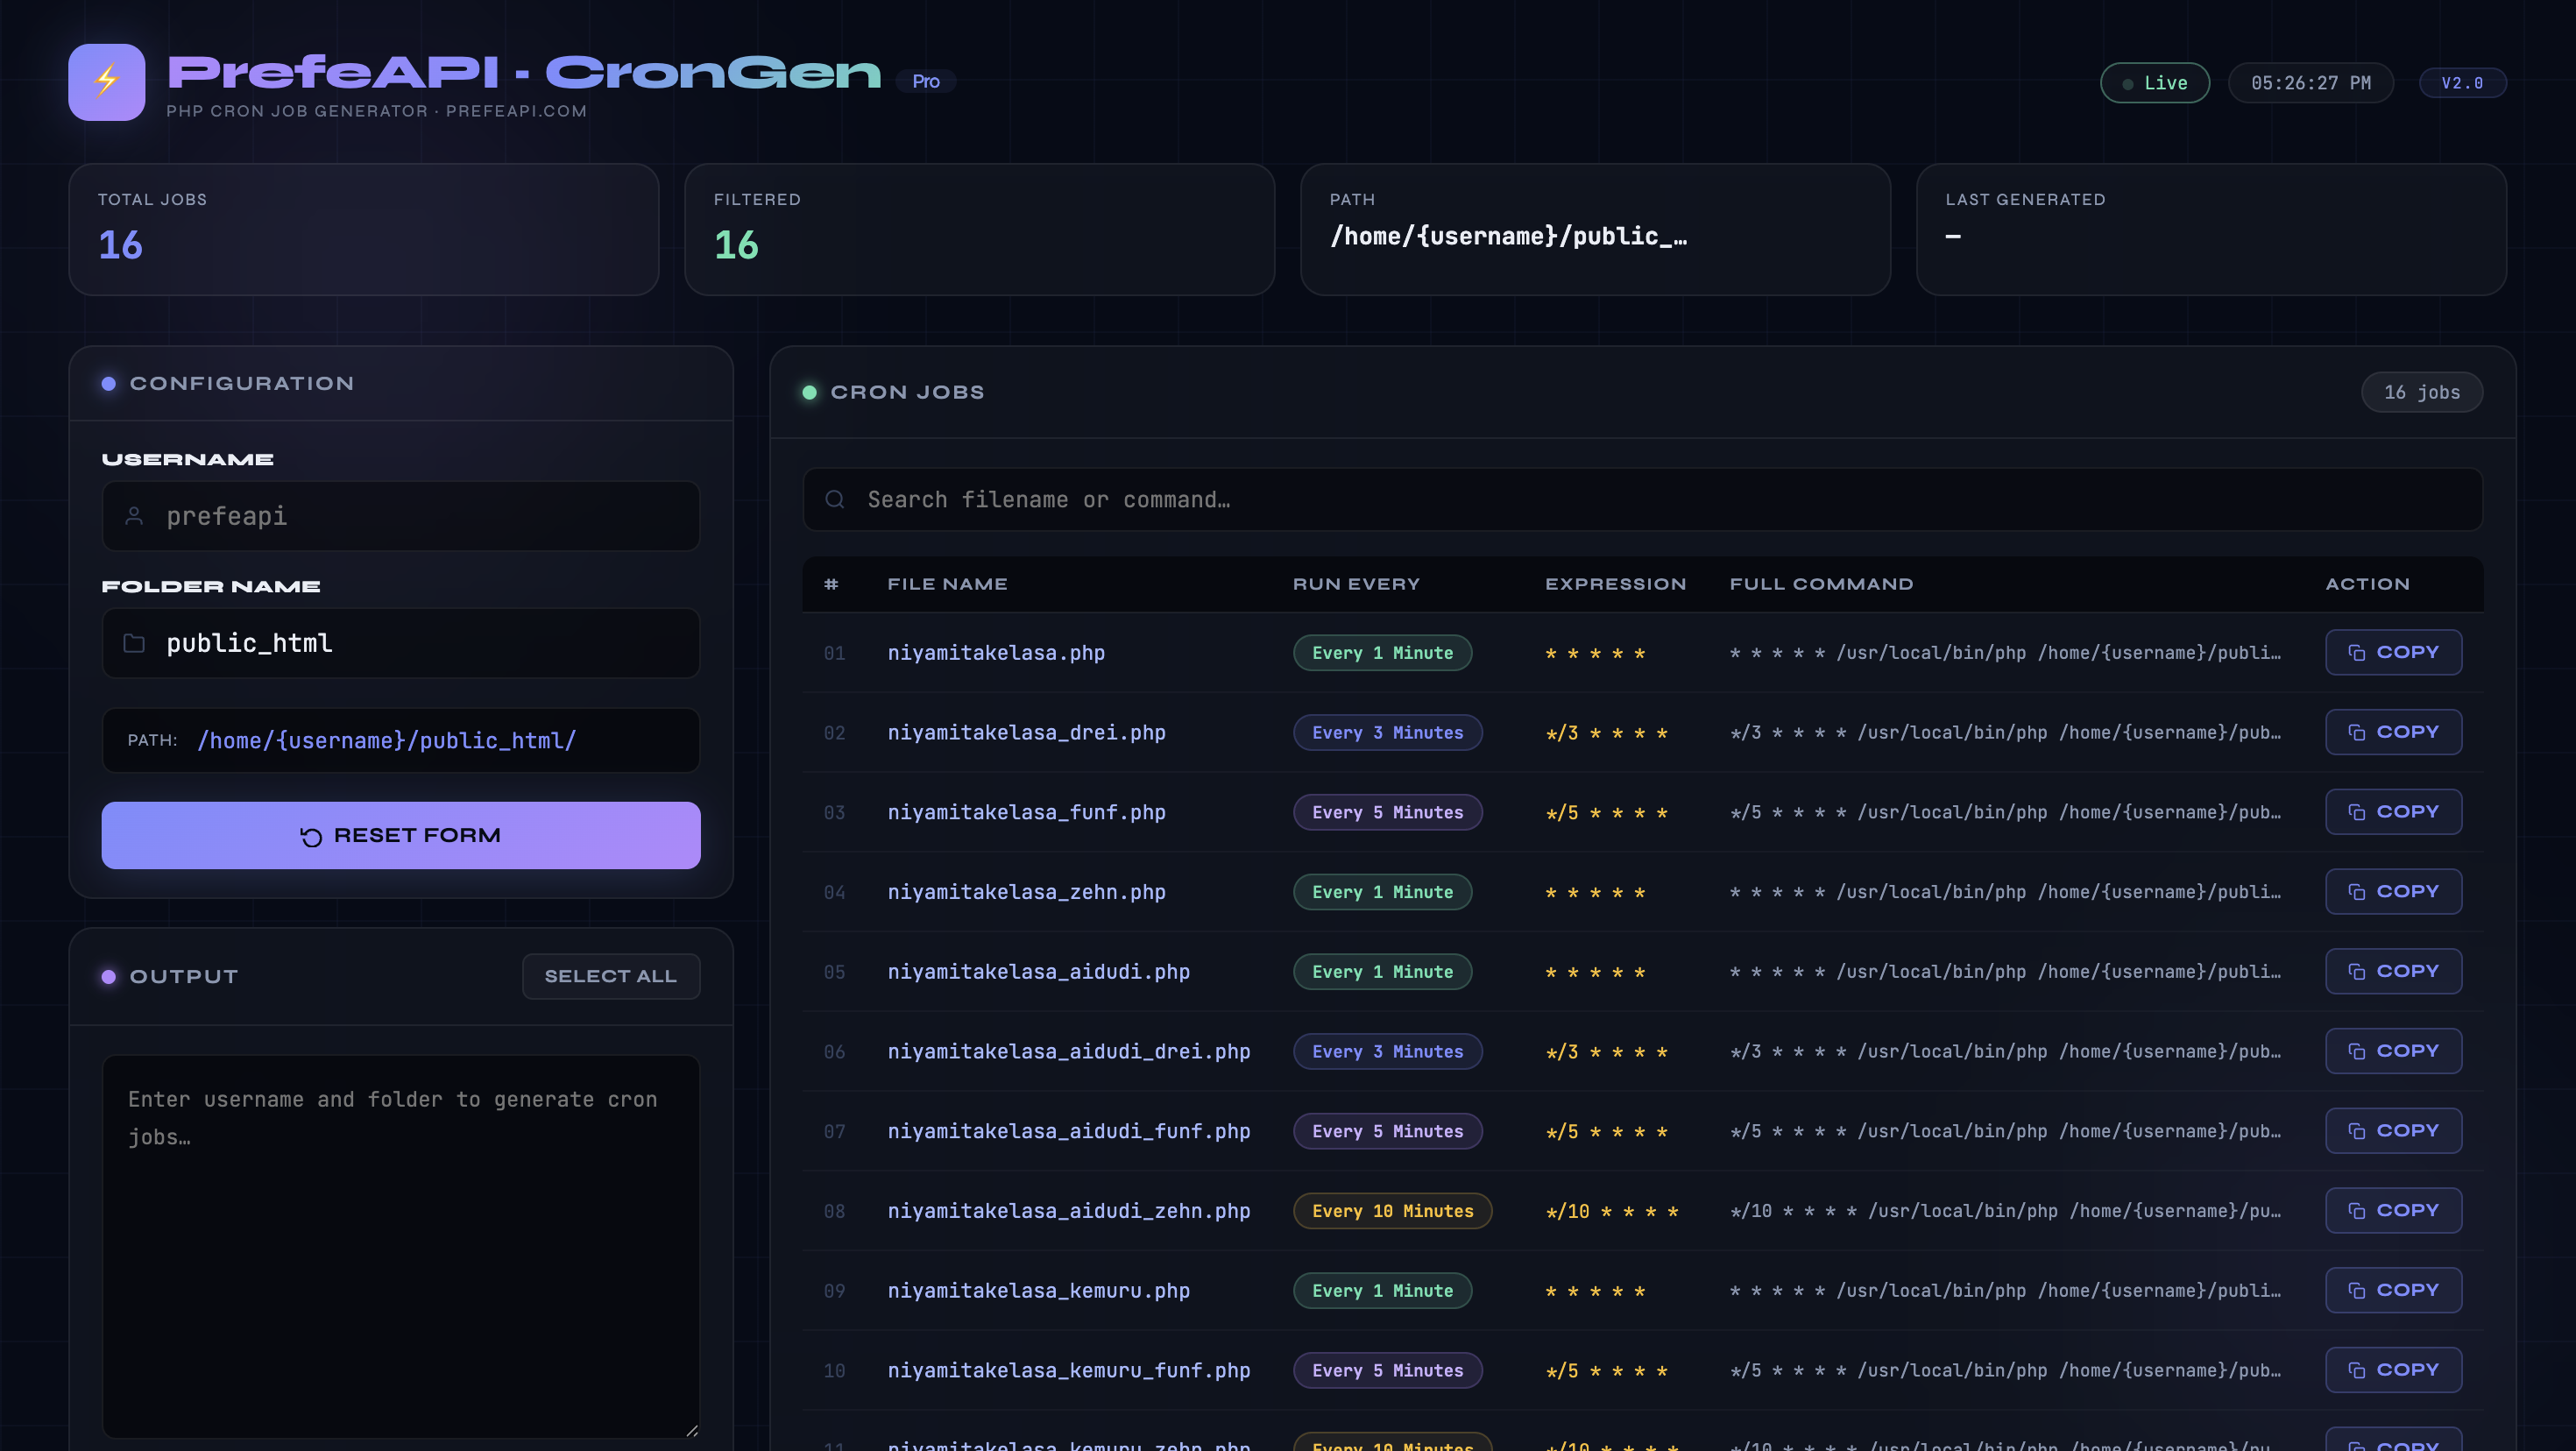The height and width of the screenshot is (1451, 2576).
Task: Click full command text in row 09
Action: (2005, 1291)
